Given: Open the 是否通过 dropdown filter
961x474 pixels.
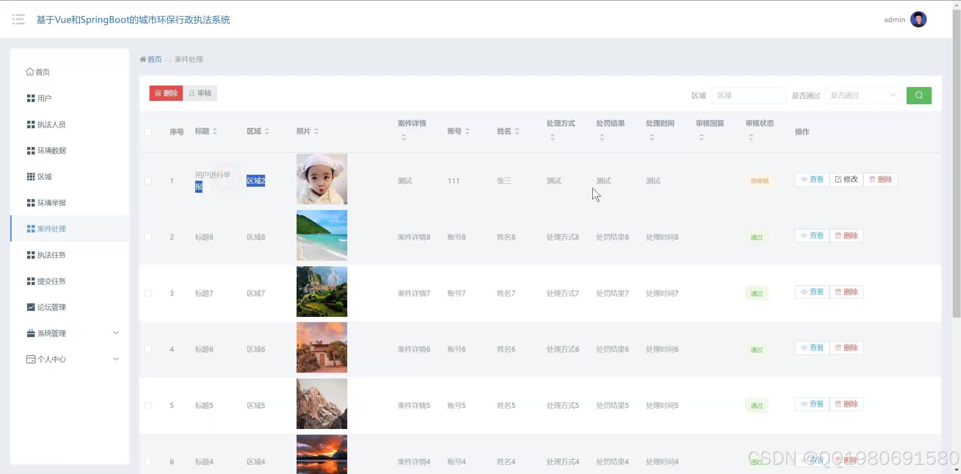Looking at the screenshot, I should point(863,96).
